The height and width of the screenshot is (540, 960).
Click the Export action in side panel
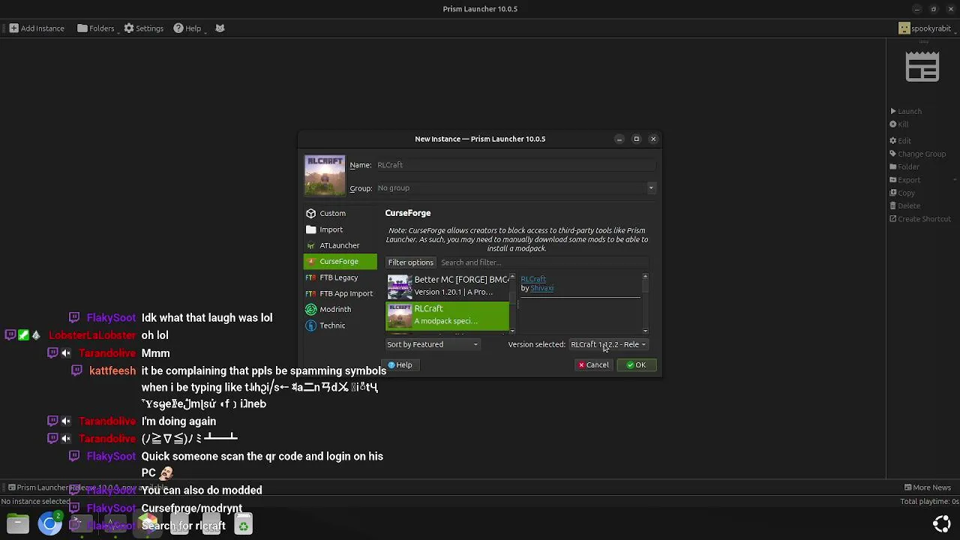(x=905, y=180)
